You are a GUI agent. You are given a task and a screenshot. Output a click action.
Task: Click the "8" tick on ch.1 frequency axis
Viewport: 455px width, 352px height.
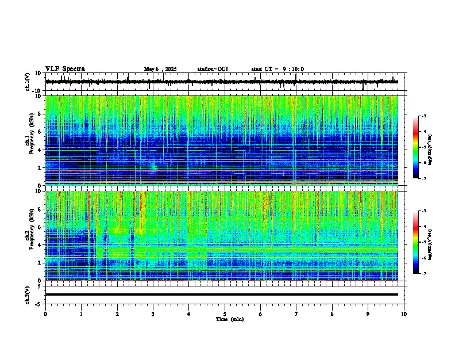[x=40, y=114]
